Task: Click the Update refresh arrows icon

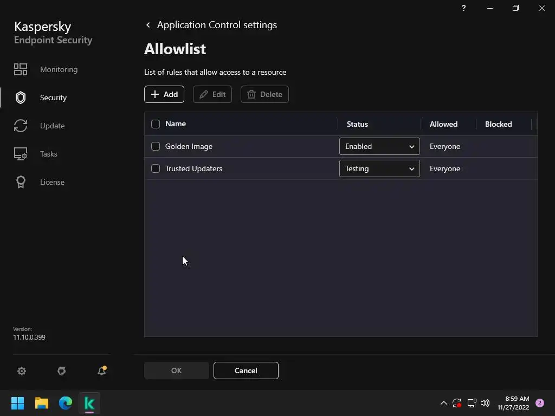Action: [21, 126]
